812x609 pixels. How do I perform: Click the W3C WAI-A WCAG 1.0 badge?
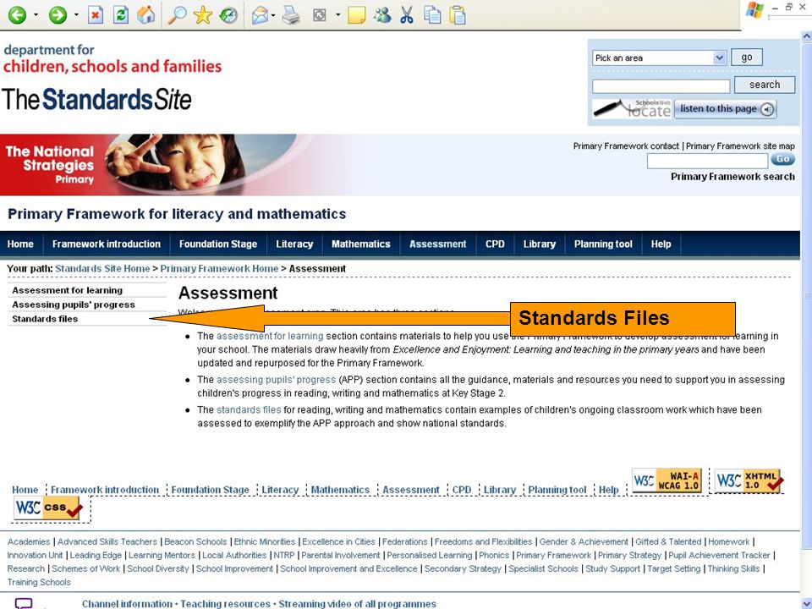pyautogui.click(x=667, y=480)
